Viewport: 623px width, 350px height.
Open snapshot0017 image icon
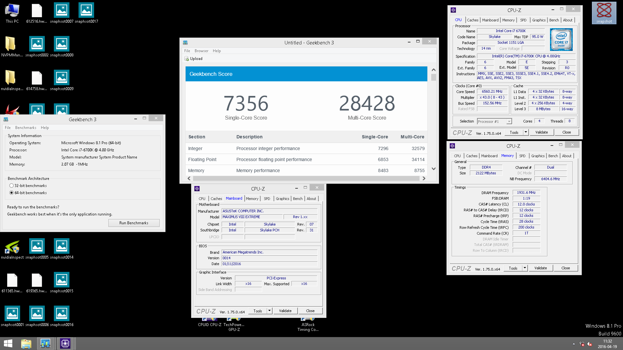point(86,14)
